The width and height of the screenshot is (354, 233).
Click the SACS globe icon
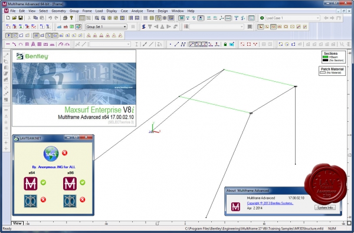click(x=51, y=154)
